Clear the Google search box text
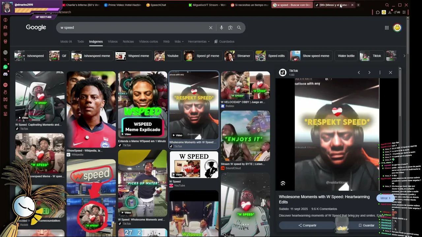 (x=211, y=28)
